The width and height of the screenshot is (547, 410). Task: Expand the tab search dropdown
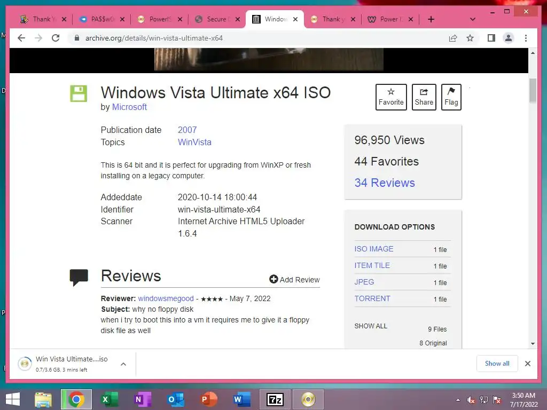(x=472, y=19)
